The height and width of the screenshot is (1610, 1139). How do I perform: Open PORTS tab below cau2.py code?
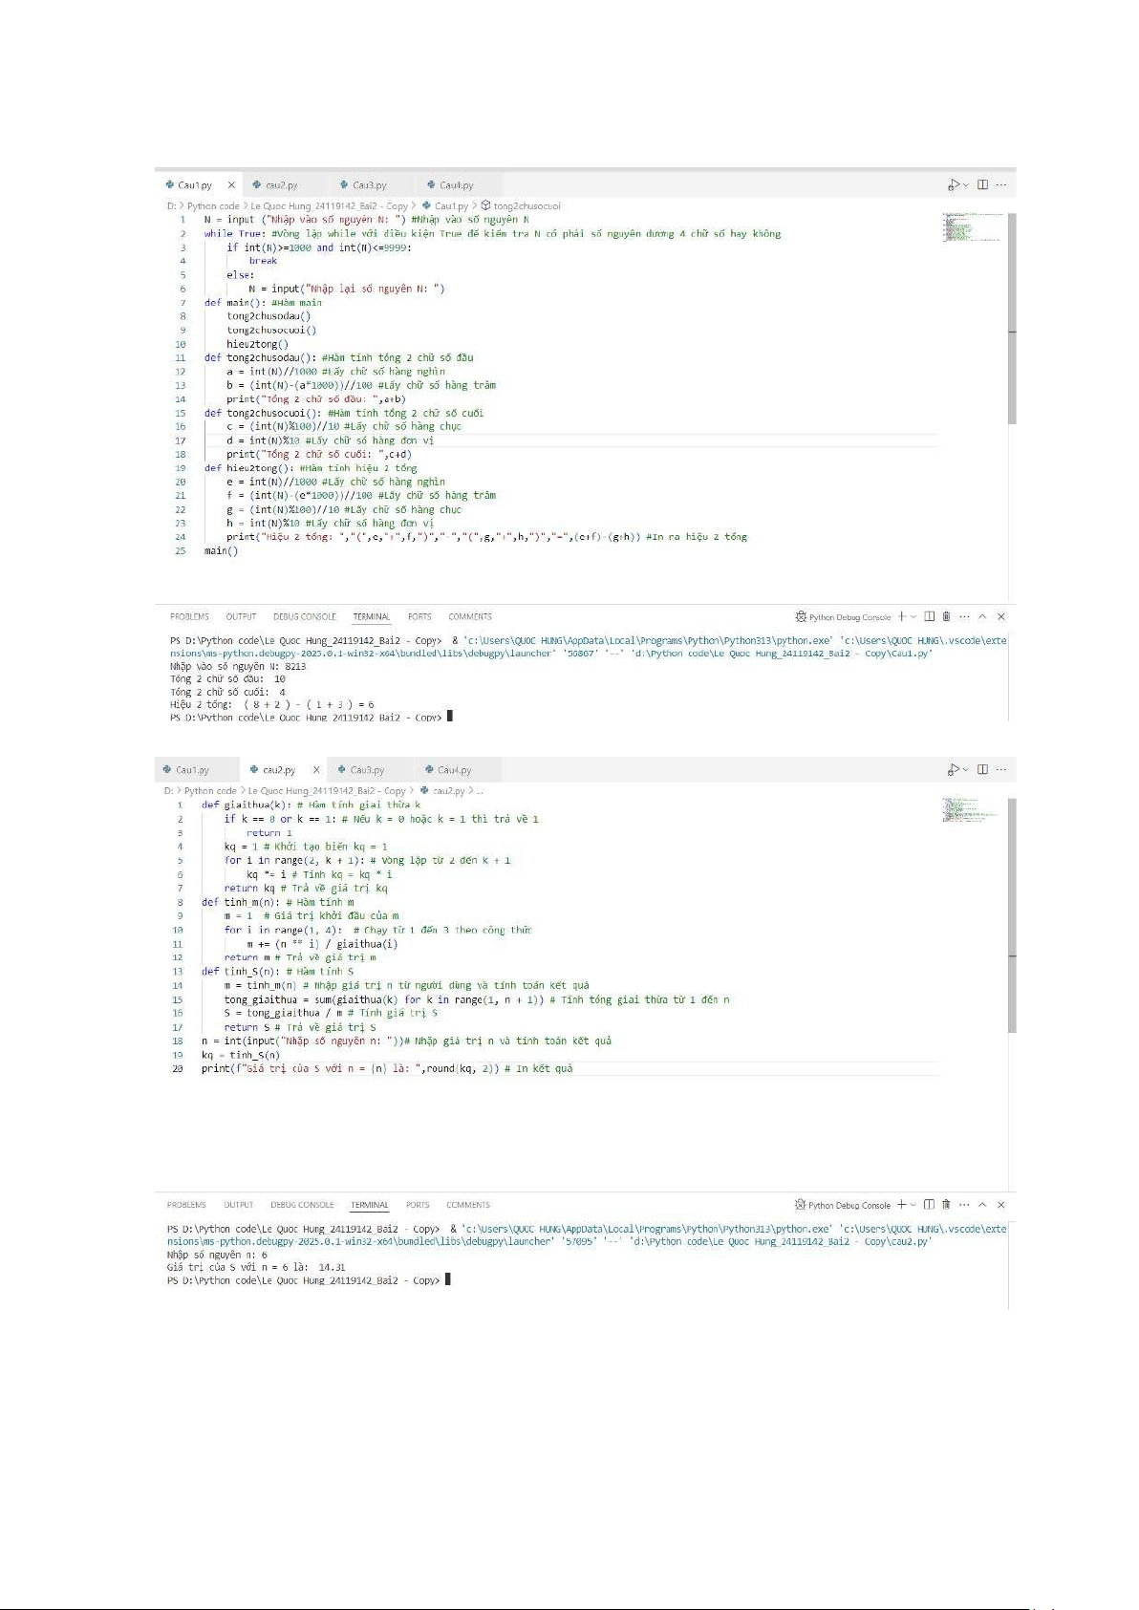(x=418, y=1206)
